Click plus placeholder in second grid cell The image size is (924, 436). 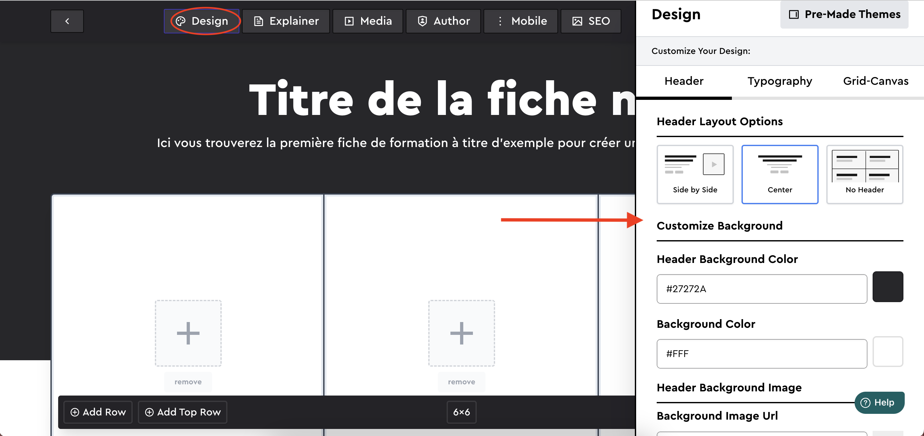(x=461, y=333)
